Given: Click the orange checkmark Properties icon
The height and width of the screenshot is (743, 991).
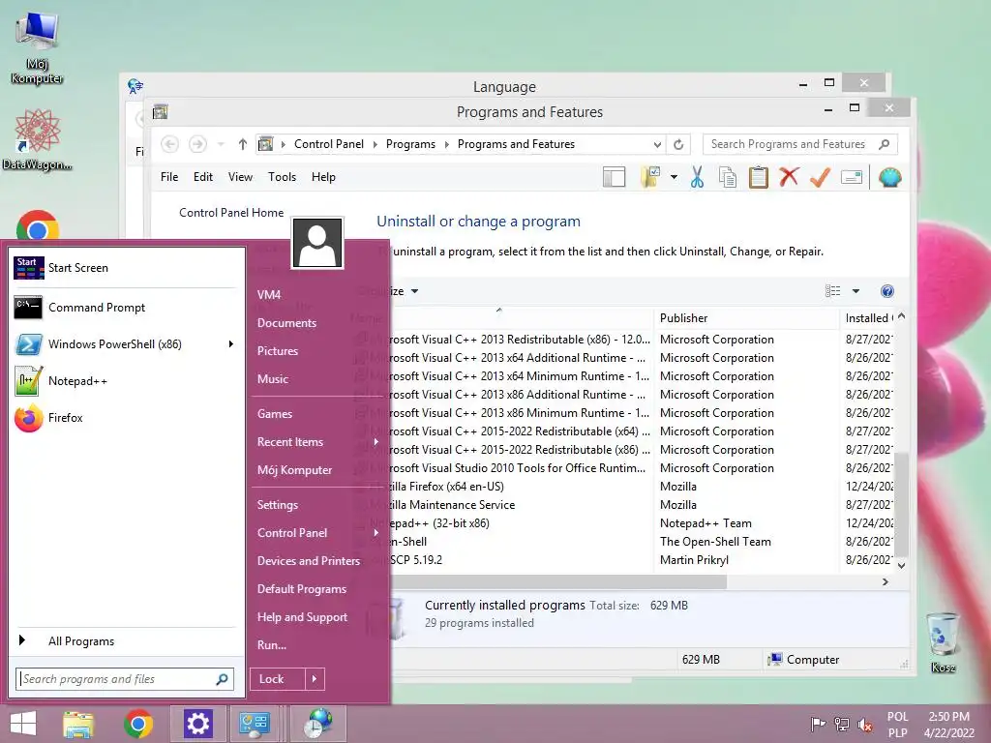Looking at the screenshot, I should tap(820, 178).
